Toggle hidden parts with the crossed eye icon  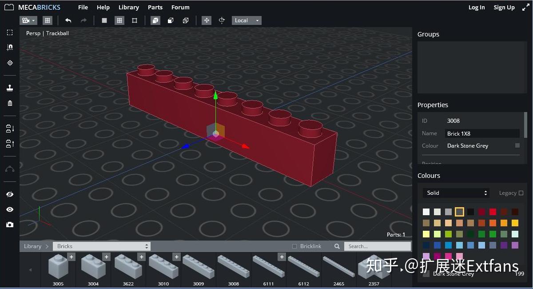10,194
